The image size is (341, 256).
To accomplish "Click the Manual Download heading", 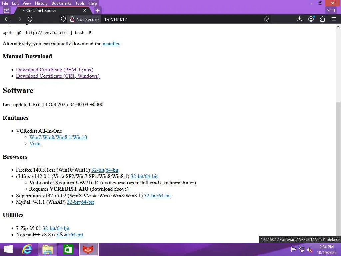I will 27,56.
